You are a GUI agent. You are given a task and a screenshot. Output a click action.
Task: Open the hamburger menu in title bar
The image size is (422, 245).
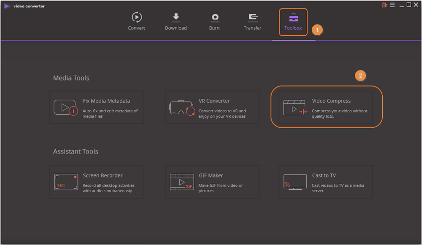coord(392,5)
